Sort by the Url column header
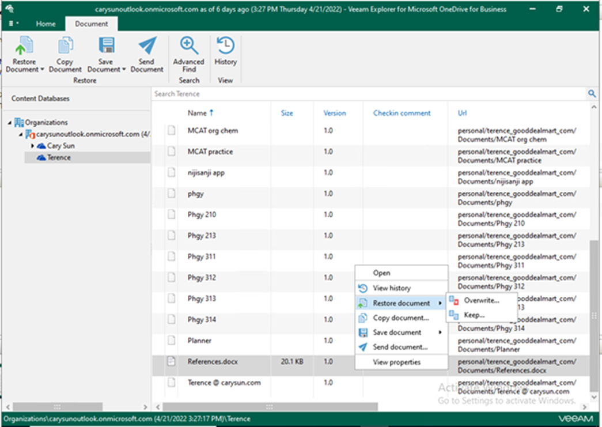 click(x=462, y=113)
